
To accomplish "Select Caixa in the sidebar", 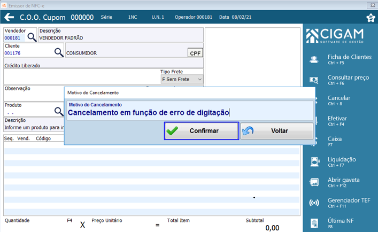I will [x=334, y=141].
